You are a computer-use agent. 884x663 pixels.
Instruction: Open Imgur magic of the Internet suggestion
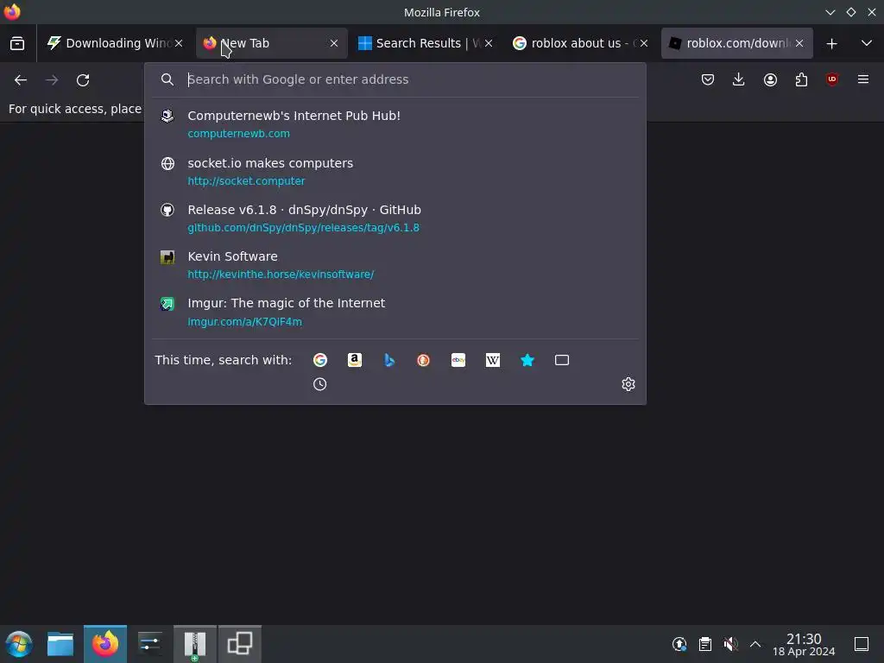pos(395,312)
